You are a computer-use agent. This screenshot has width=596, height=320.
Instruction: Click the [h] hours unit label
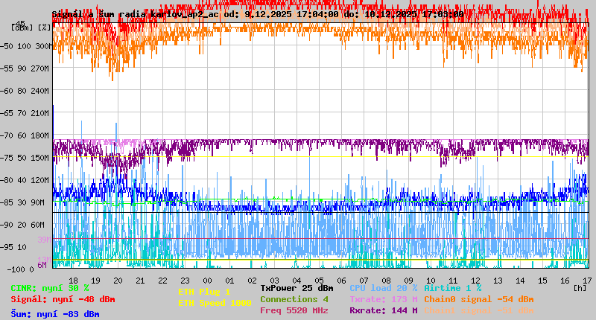click(x=580, y=287)
